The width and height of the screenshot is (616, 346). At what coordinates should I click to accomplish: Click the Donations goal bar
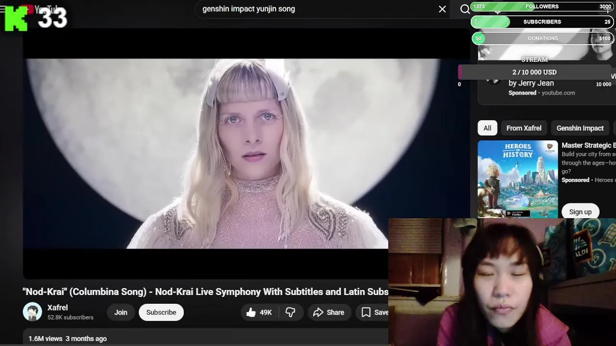coord(542,38)
